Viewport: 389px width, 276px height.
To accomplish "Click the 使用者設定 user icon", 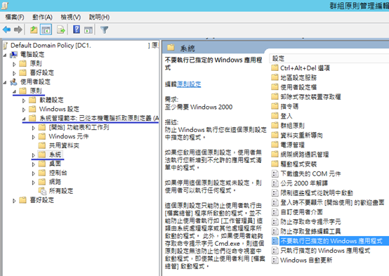I will (x=13, y=82).
